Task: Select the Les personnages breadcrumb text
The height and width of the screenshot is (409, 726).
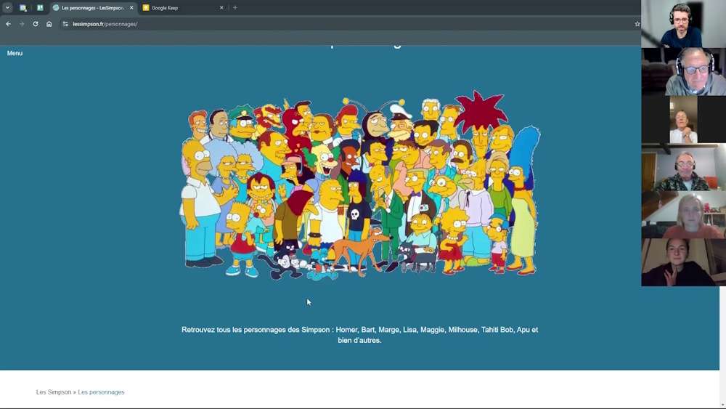Action: (101, 392)
